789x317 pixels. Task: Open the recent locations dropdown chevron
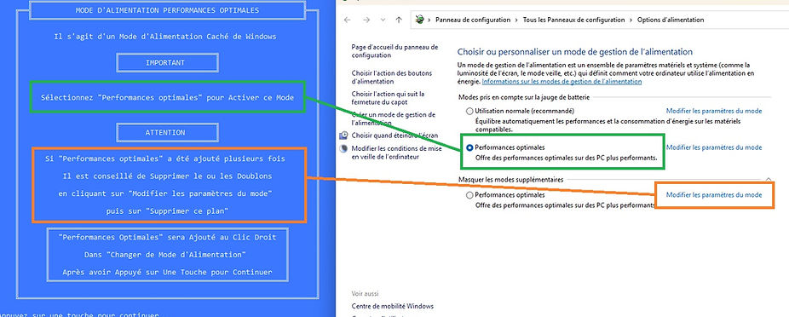point(383,20)
